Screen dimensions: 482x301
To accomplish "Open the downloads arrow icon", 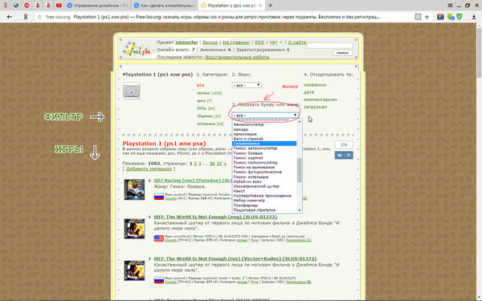I will 474,17.
